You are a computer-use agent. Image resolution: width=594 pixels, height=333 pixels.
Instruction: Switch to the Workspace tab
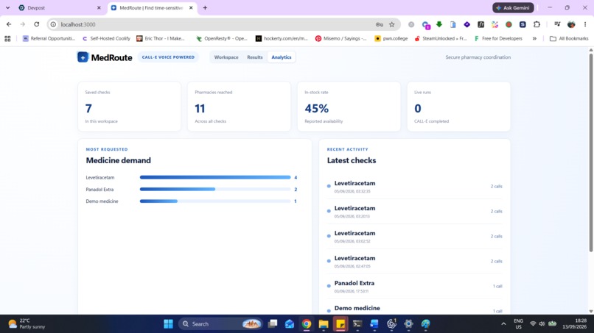pos(226,57)
